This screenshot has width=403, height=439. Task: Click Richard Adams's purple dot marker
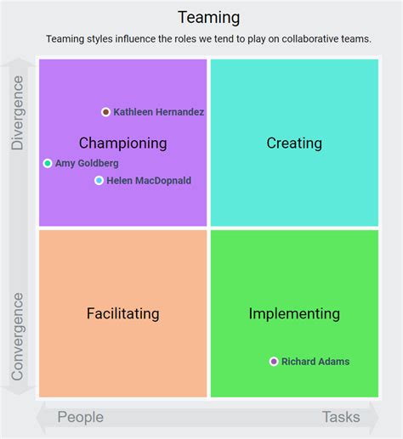274,362
